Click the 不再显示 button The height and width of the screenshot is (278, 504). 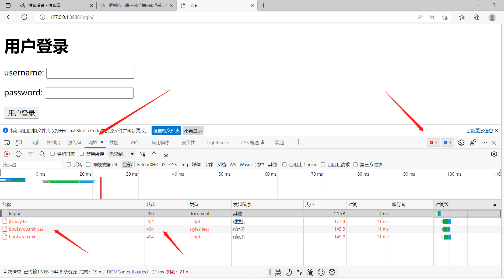[x=193, y=131]
